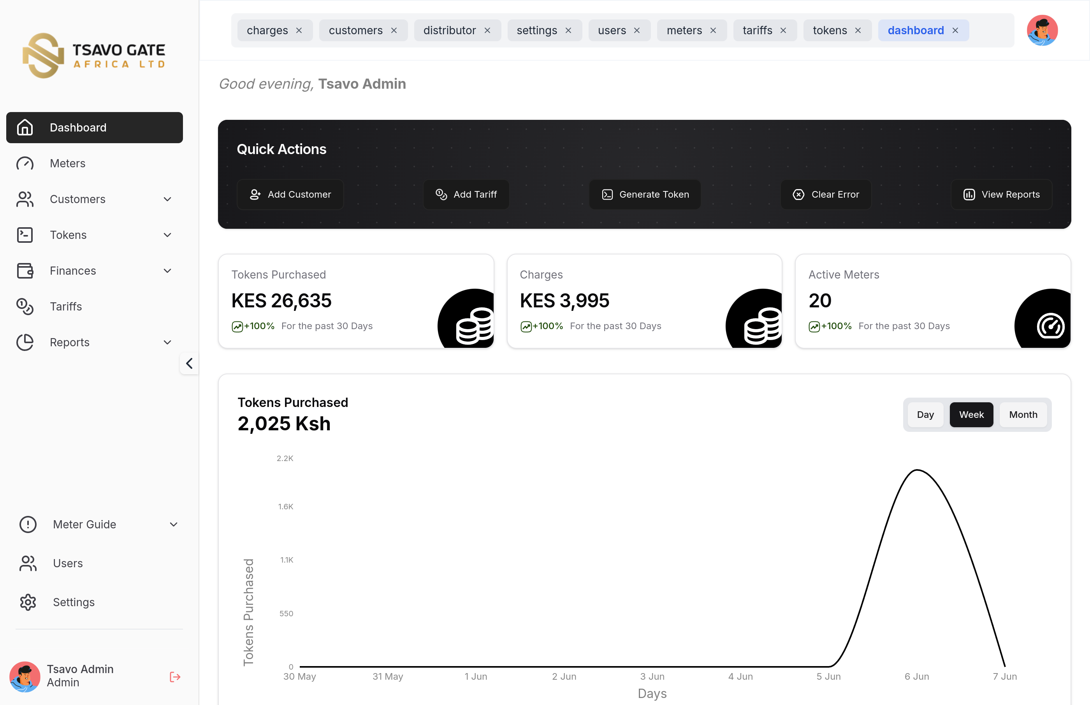Screen dimensions: 1090x705
Task: Close the charges tab
Action: (299, 30)
